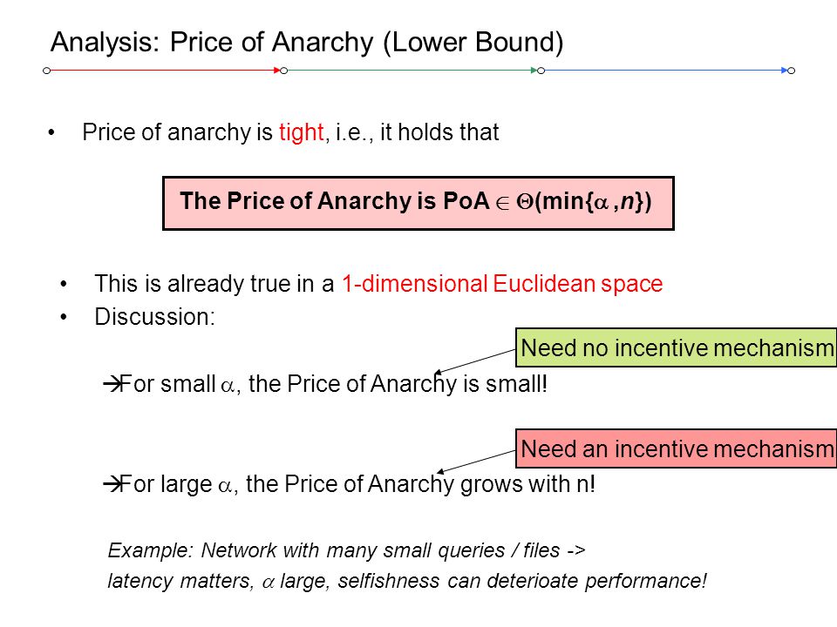Click the pink Price of Anarchy theorem box

coord(418,203)
